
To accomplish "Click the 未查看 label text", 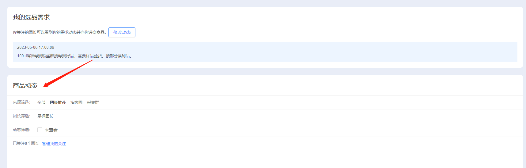I will click(51, 130).
